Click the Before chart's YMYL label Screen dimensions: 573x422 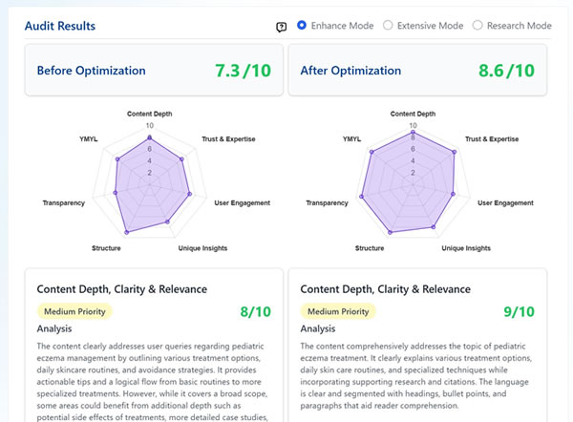[89, 138]
